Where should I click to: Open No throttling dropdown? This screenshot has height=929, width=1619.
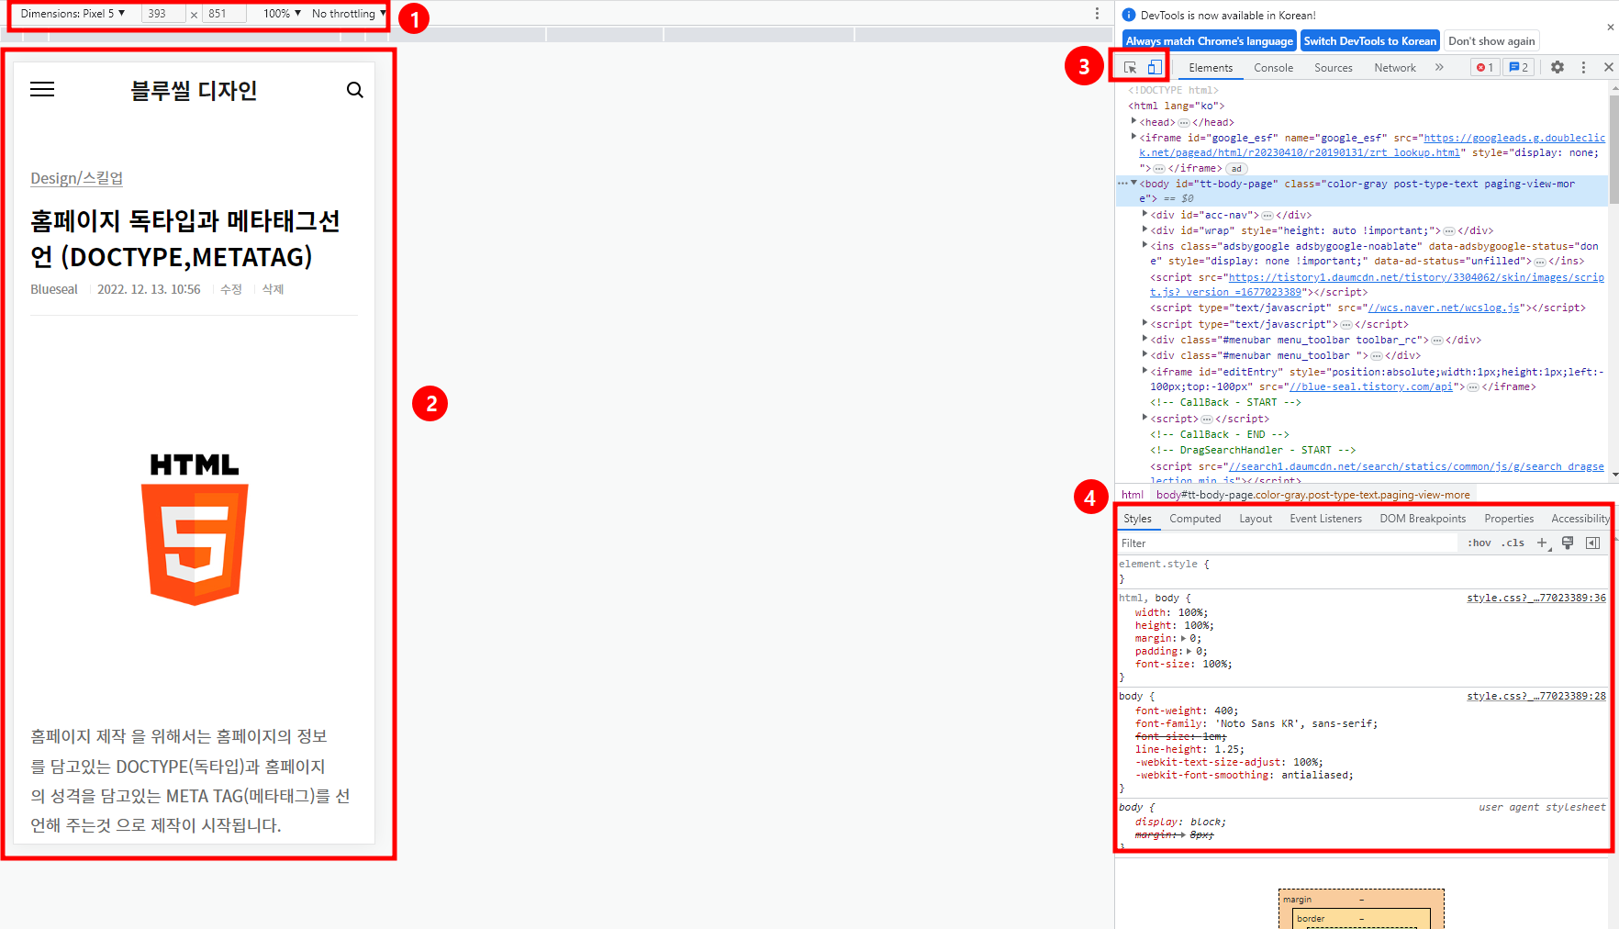pyautogui.click(x=349, y=14)
